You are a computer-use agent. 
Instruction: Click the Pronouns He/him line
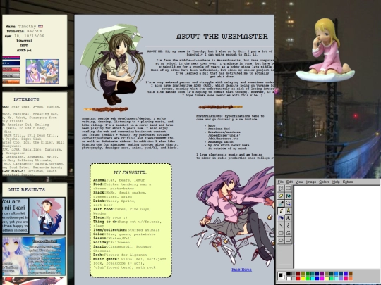coord(24,31)
